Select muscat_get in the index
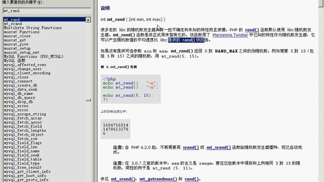Viewport: 324px width, 182px height. tap(15, 40)
